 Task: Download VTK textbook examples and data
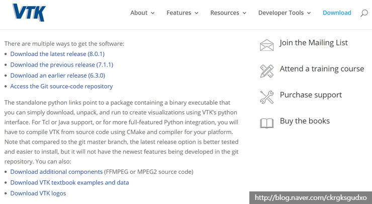point(69,182)
